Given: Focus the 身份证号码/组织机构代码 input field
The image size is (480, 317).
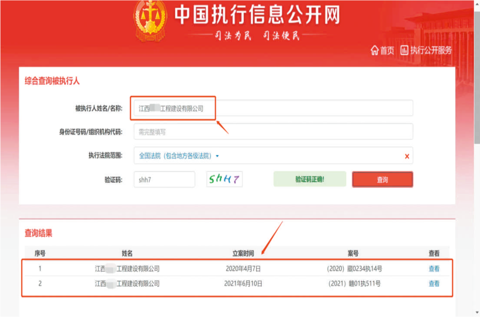Looking at the screenshot, I should point(273,132).
